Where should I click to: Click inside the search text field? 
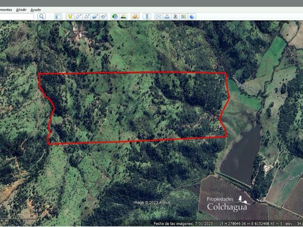tap(17, 17)
